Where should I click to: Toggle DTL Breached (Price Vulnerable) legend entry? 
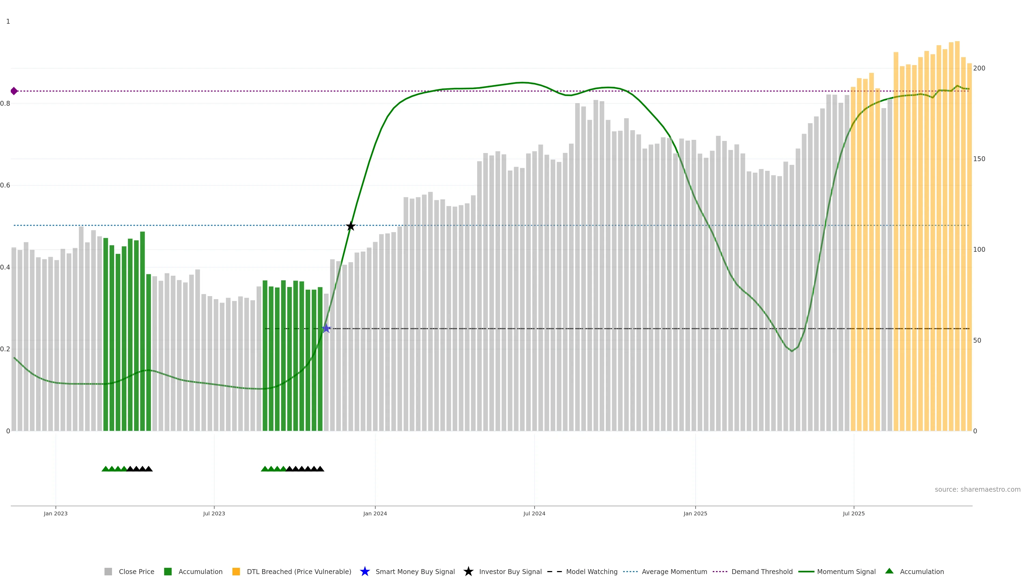tap(299, 571)
